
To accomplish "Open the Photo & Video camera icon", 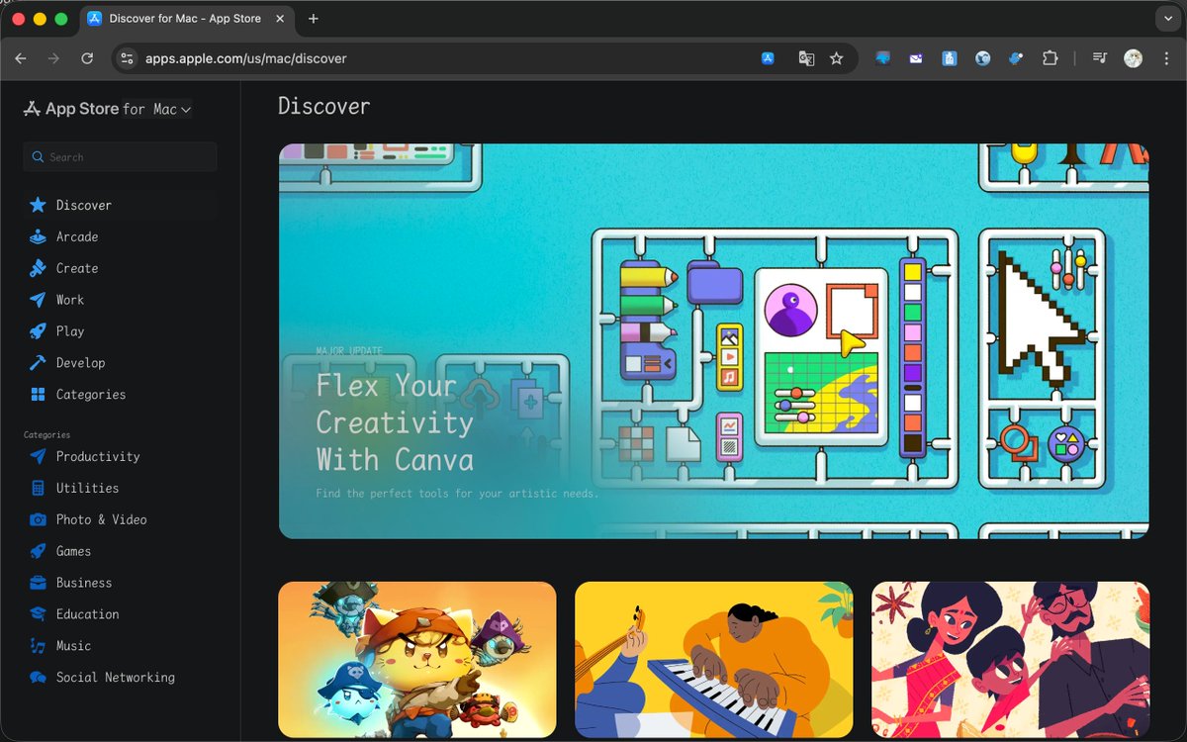I will click(38, 519).
